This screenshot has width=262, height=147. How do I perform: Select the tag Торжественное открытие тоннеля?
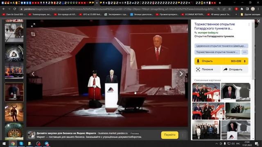point(217,52)
